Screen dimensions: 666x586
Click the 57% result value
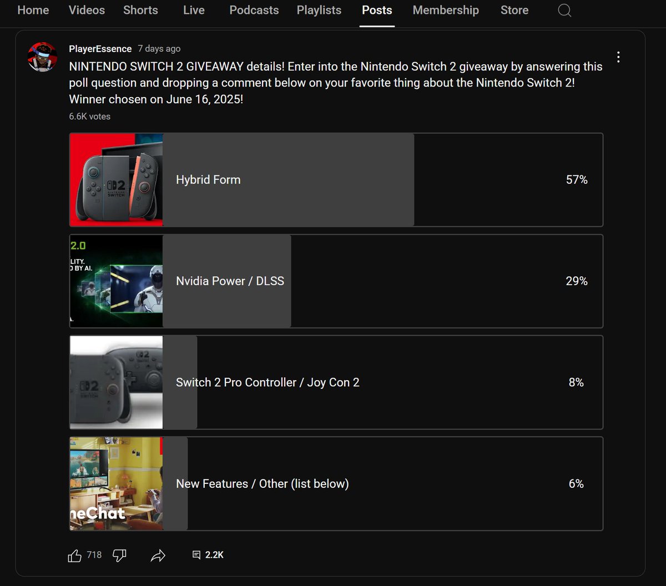[x=577, y=180]
